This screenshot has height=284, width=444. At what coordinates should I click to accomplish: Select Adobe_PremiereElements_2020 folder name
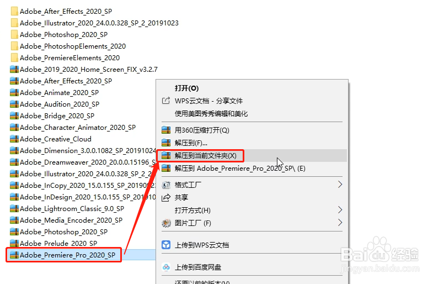[x=69, y=58]
